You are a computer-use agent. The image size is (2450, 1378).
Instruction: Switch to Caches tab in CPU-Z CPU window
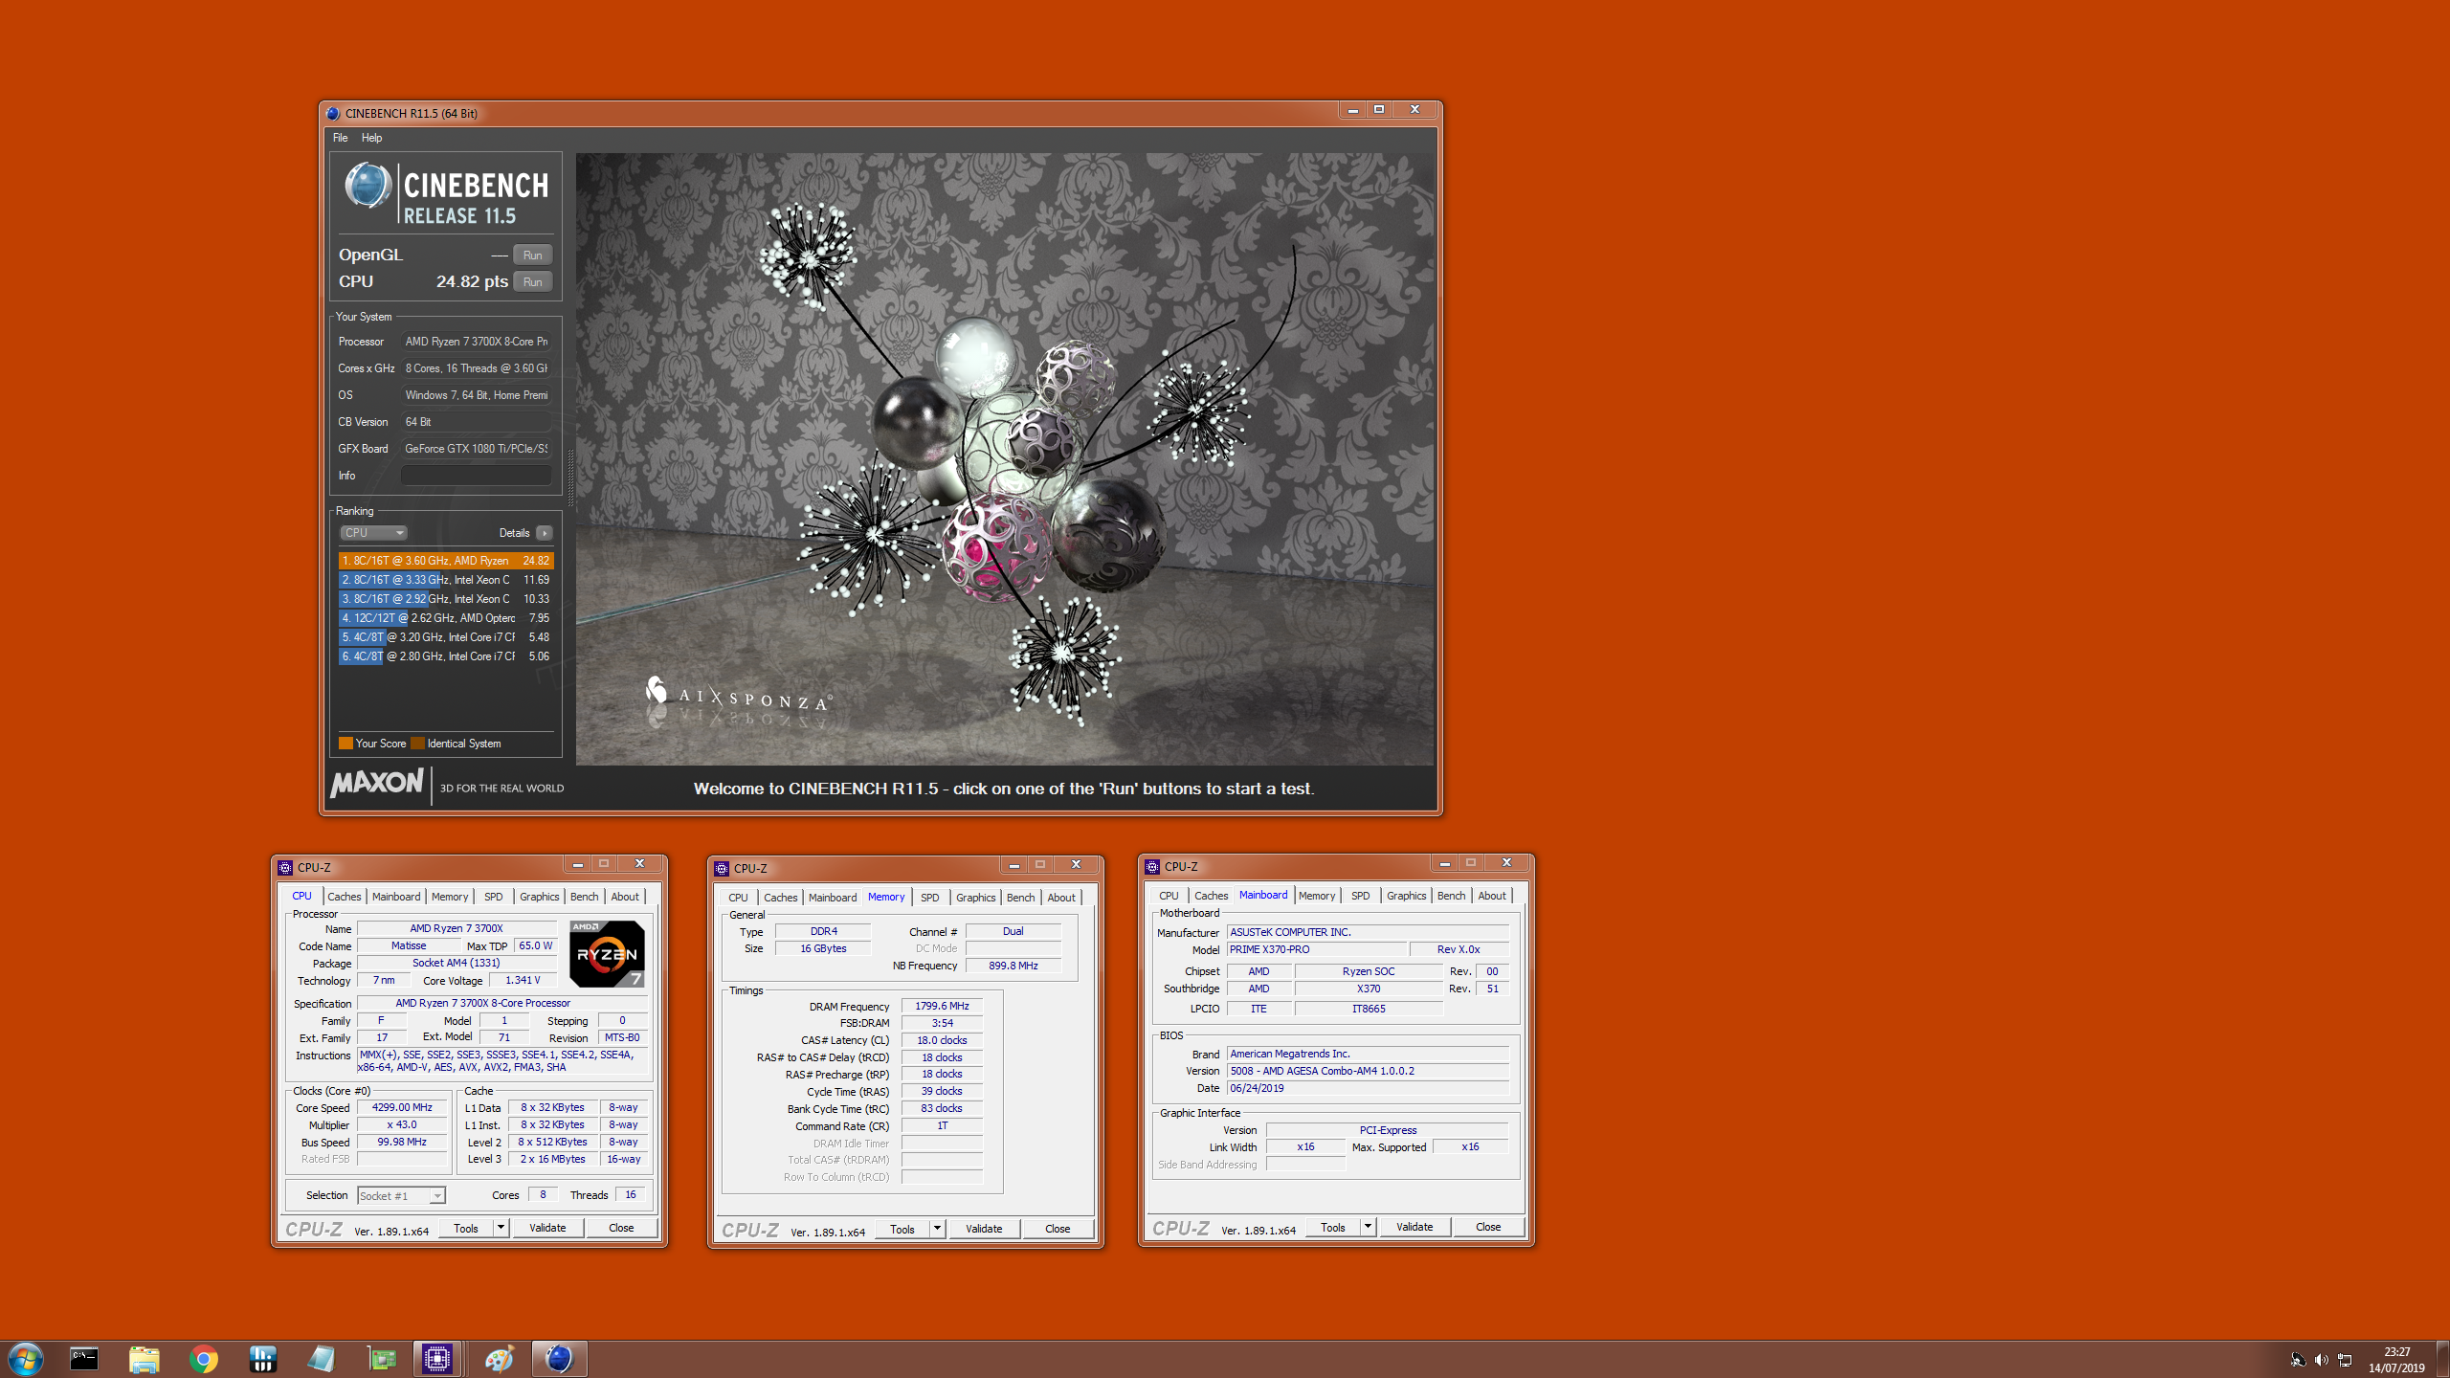[x=344, y=897]
